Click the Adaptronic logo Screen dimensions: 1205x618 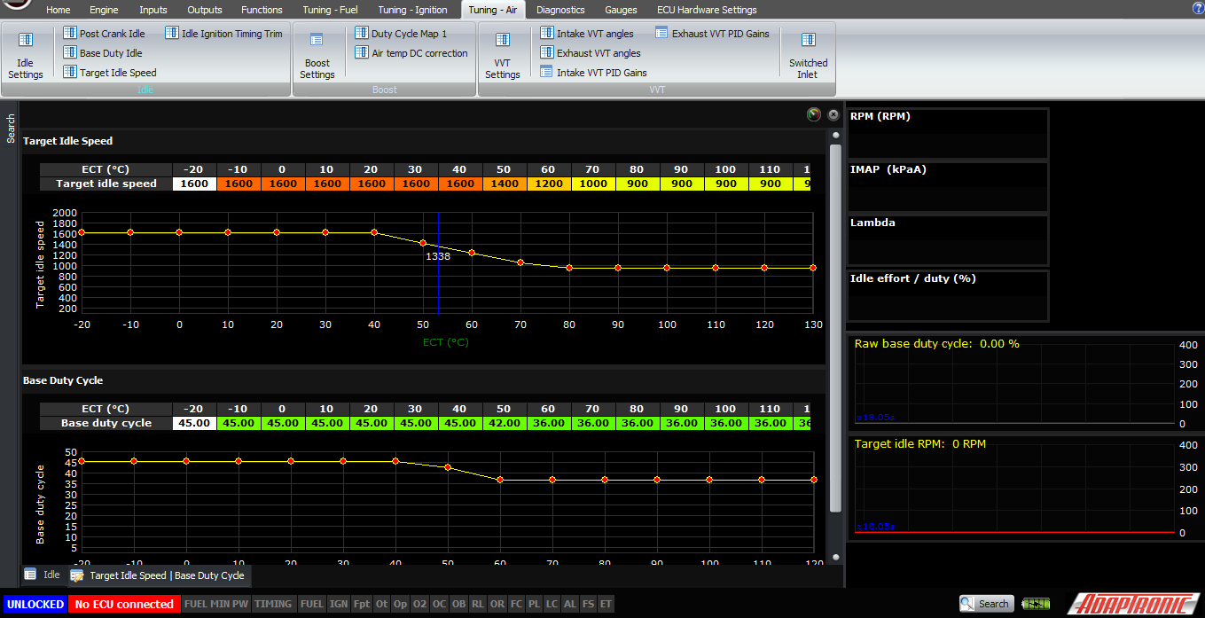1132,604
